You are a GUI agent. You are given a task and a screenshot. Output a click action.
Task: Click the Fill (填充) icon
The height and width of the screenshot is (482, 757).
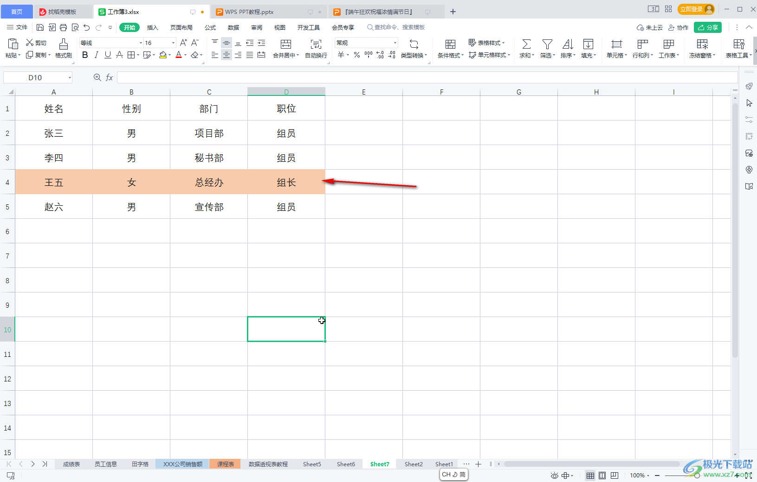click(588, 44)
